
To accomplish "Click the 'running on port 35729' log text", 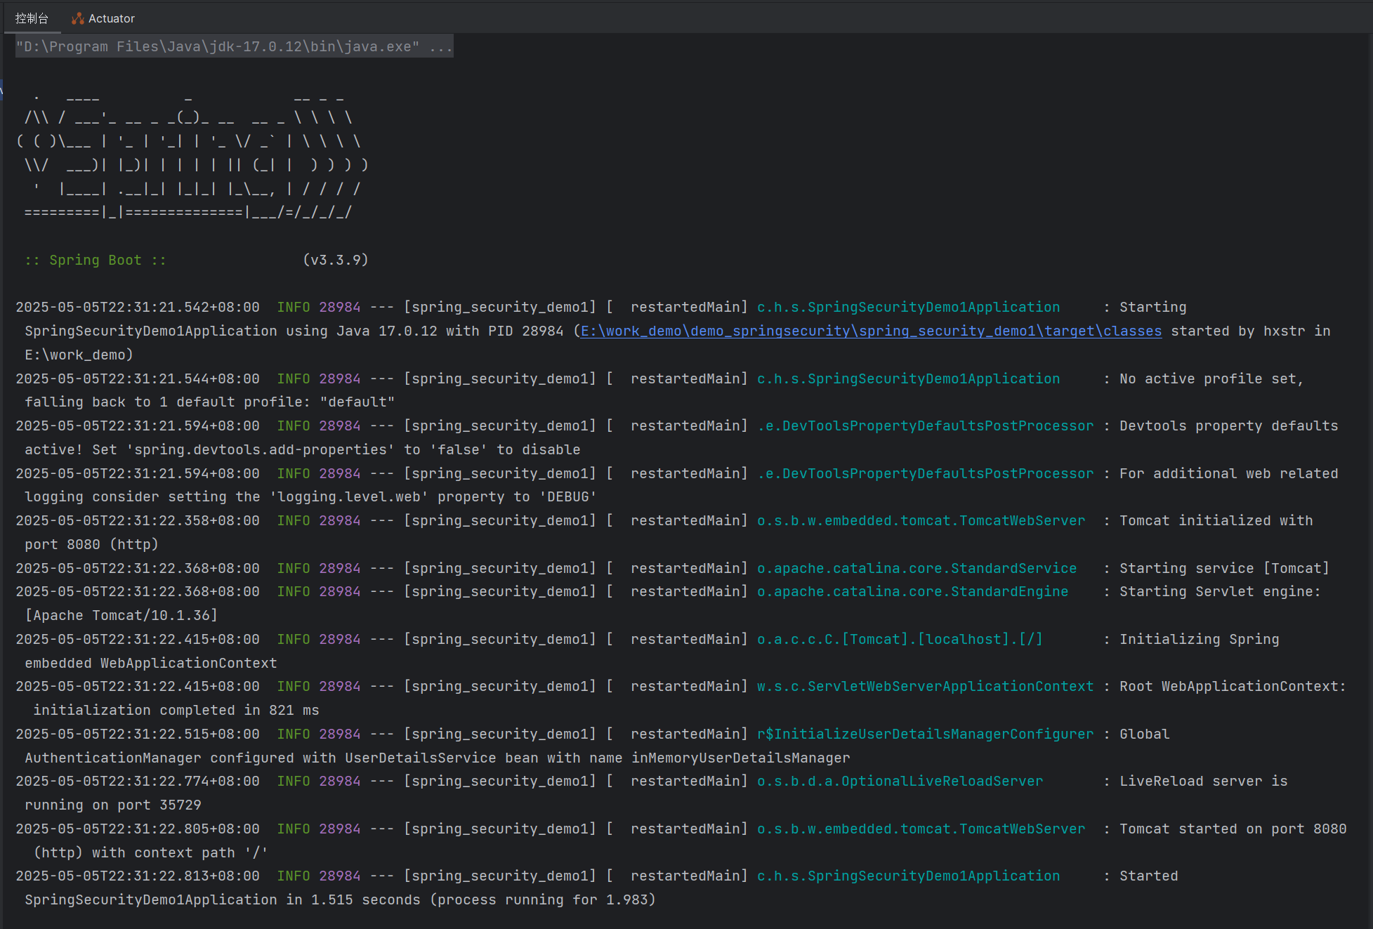I will pyautogui.click(x=113, y=805).
